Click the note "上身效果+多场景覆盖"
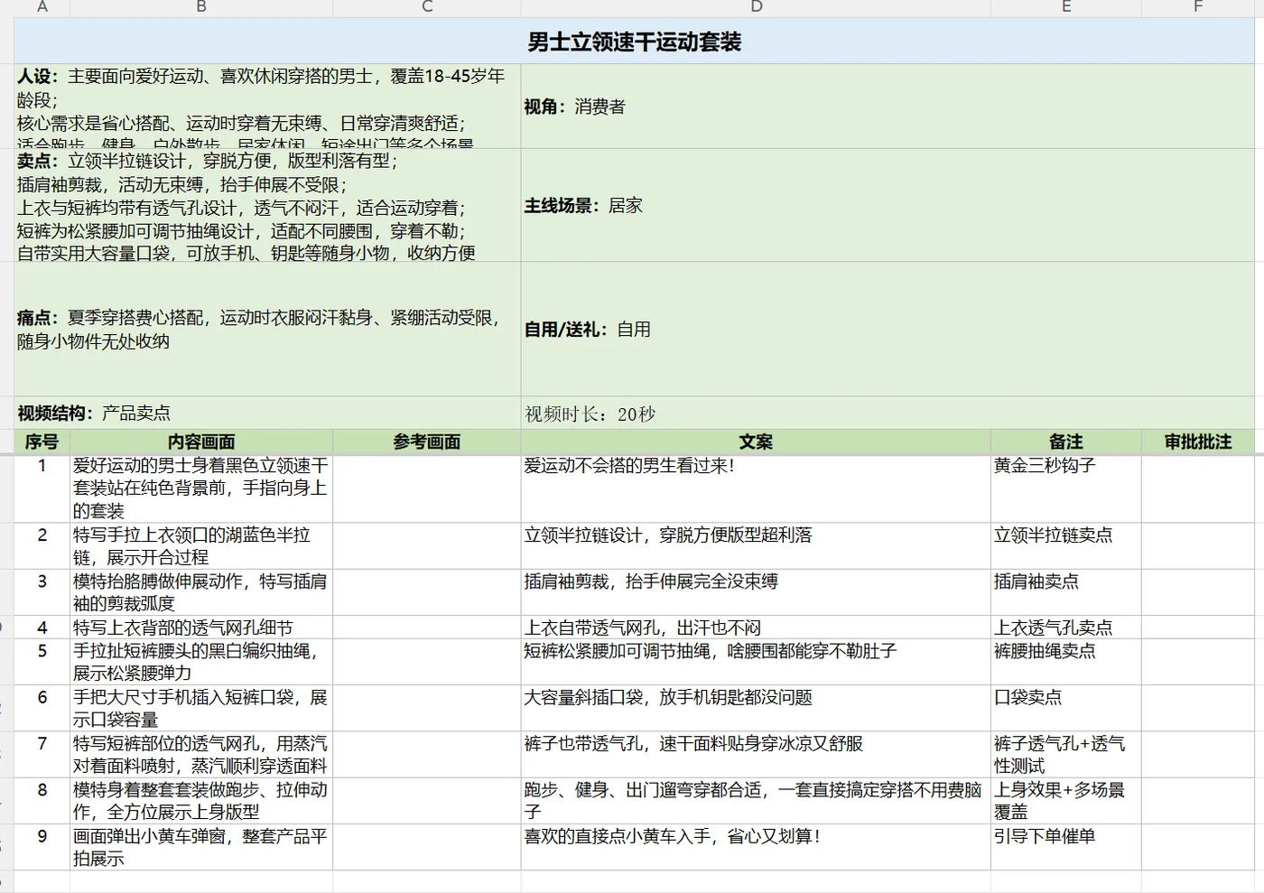 pos(1060,800)
